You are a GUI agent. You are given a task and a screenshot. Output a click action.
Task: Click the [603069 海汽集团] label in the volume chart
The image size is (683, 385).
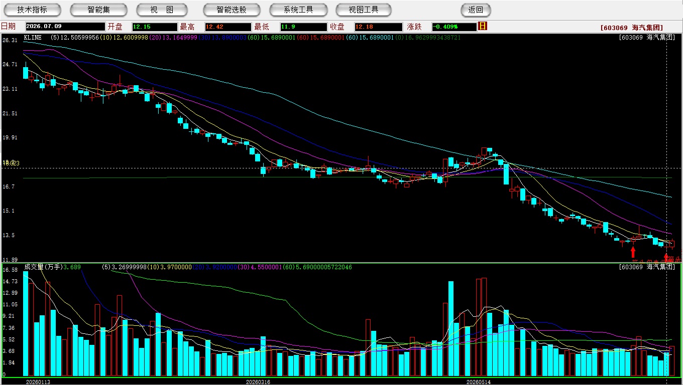point(646,267)
